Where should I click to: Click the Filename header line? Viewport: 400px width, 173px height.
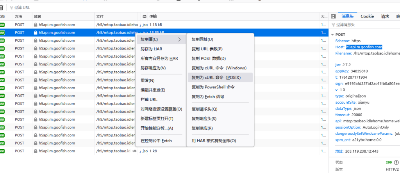(368, 53)
